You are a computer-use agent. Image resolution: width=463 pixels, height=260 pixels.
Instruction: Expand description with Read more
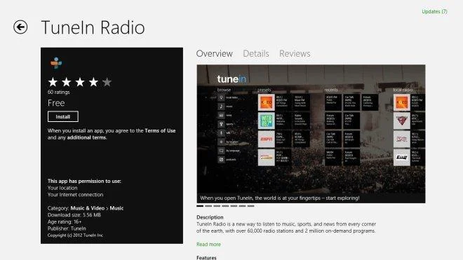[x=208, y=244]
